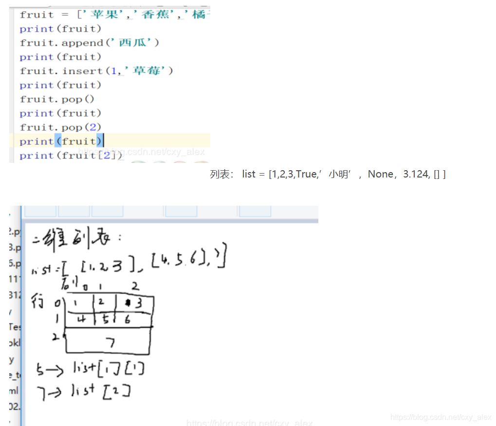Click the 列表 list definition text
Screen dimensions: 496x426
(x=328, y=174)
